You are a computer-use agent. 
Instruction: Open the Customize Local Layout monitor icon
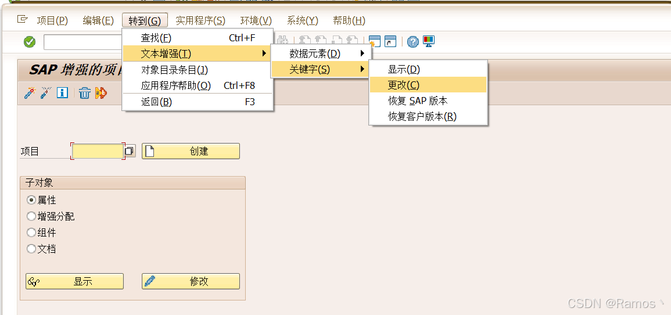pyautogui.click(x=429, y=41)
